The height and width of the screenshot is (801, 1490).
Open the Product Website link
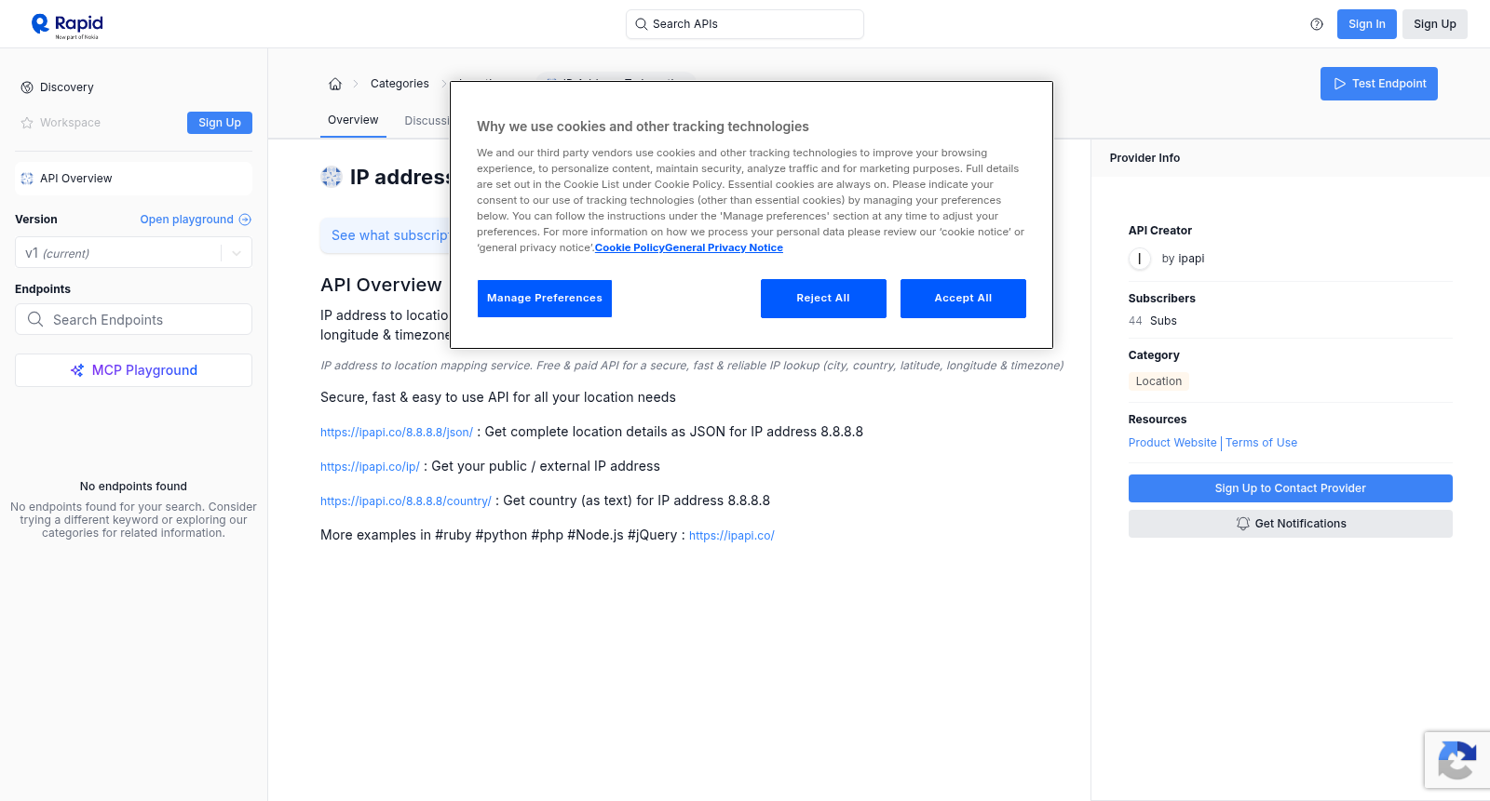[x=1172, y=443]
